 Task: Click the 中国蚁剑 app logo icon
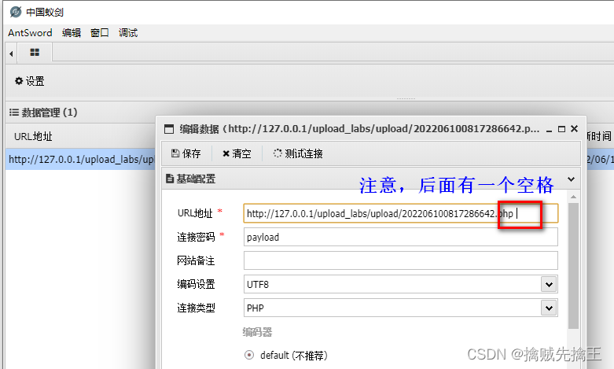(x=15, y=12)
